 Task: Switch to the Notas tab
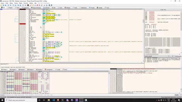(17, 8)
